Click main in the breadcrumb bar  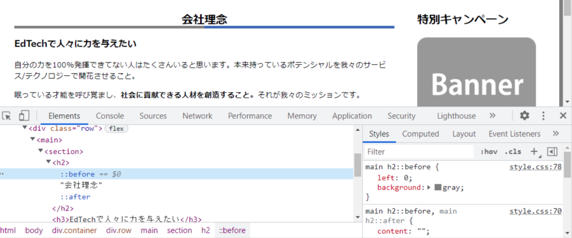point(149,230)
